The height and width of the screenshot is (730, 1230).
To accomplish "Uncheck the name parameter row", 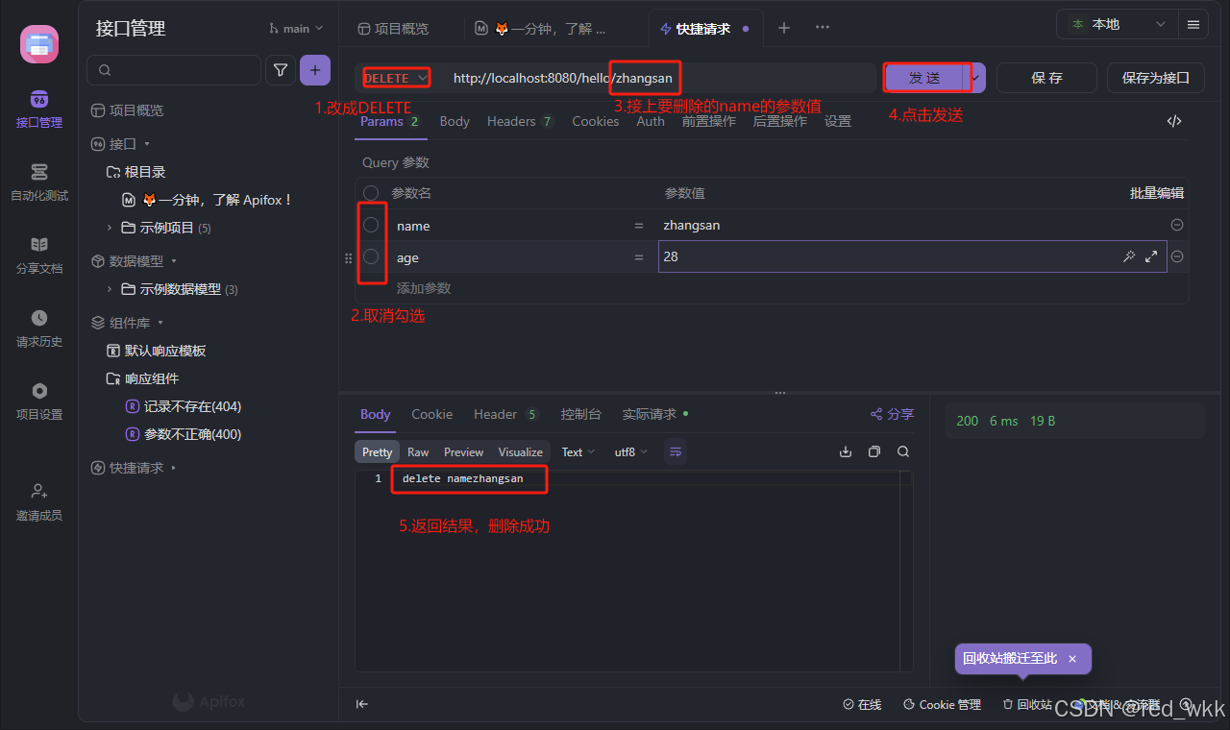I will pyautogui.click(x=371, y=225).
